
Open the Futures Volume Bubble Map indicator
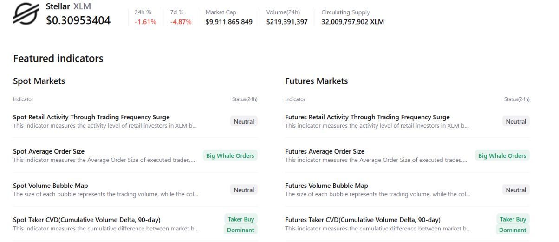[x=326, y=186]
